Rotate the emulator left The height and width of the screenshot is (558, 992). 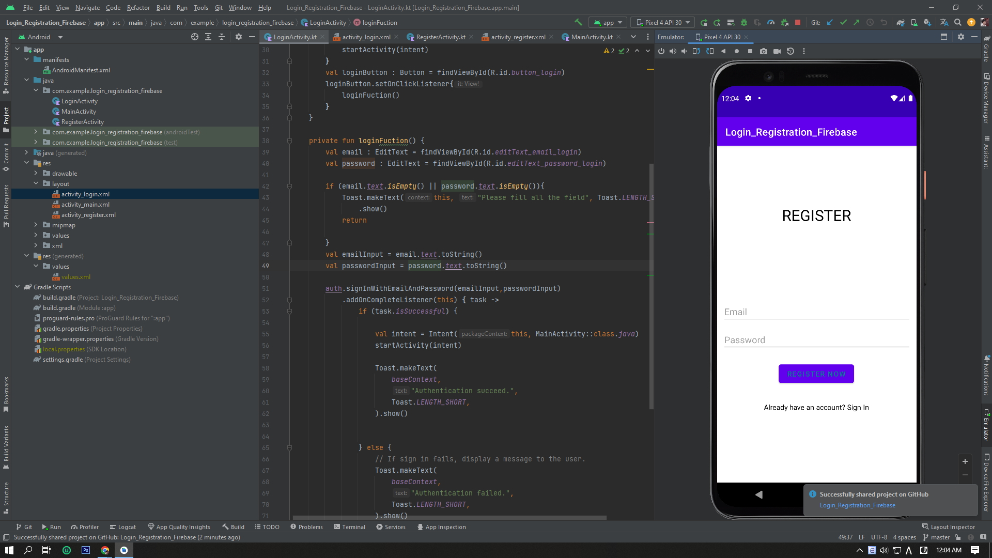(696, 51)
